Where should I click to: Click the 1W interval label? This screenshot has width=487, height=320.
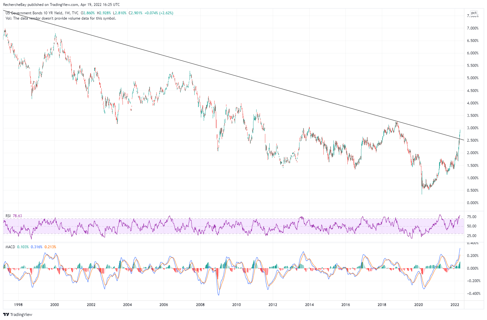click(x=67, y=13)
